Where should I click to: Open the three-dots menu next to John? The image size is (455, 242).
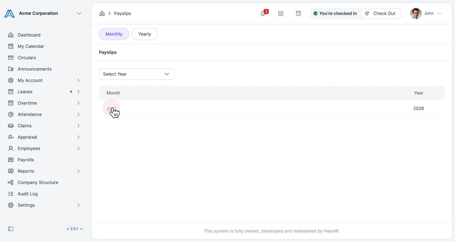tap(439, 13)
